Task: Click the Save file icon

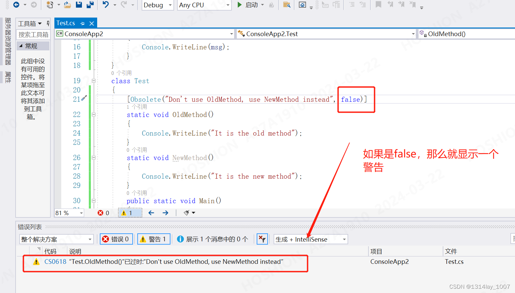Action: [x=79, y=5]
